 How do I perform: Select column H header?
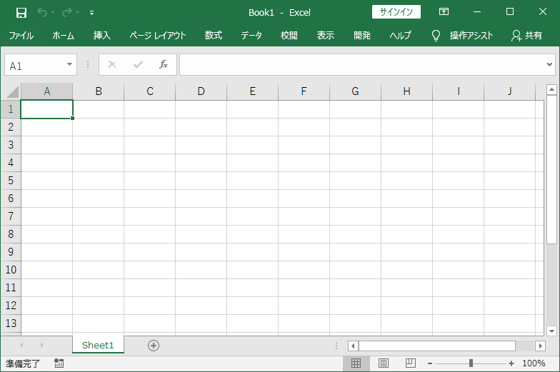pos(407,91)
